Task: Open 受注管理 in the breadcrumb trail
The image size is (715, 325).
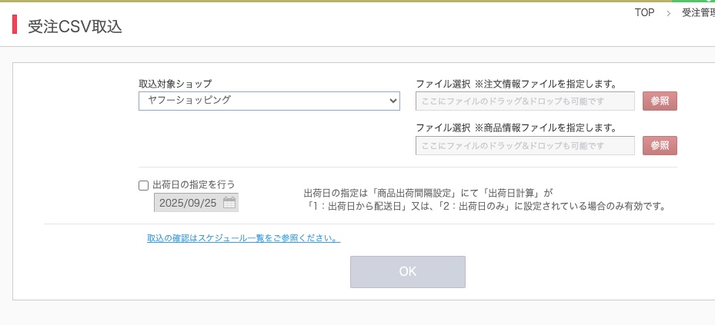Action: tap(697, 13)
